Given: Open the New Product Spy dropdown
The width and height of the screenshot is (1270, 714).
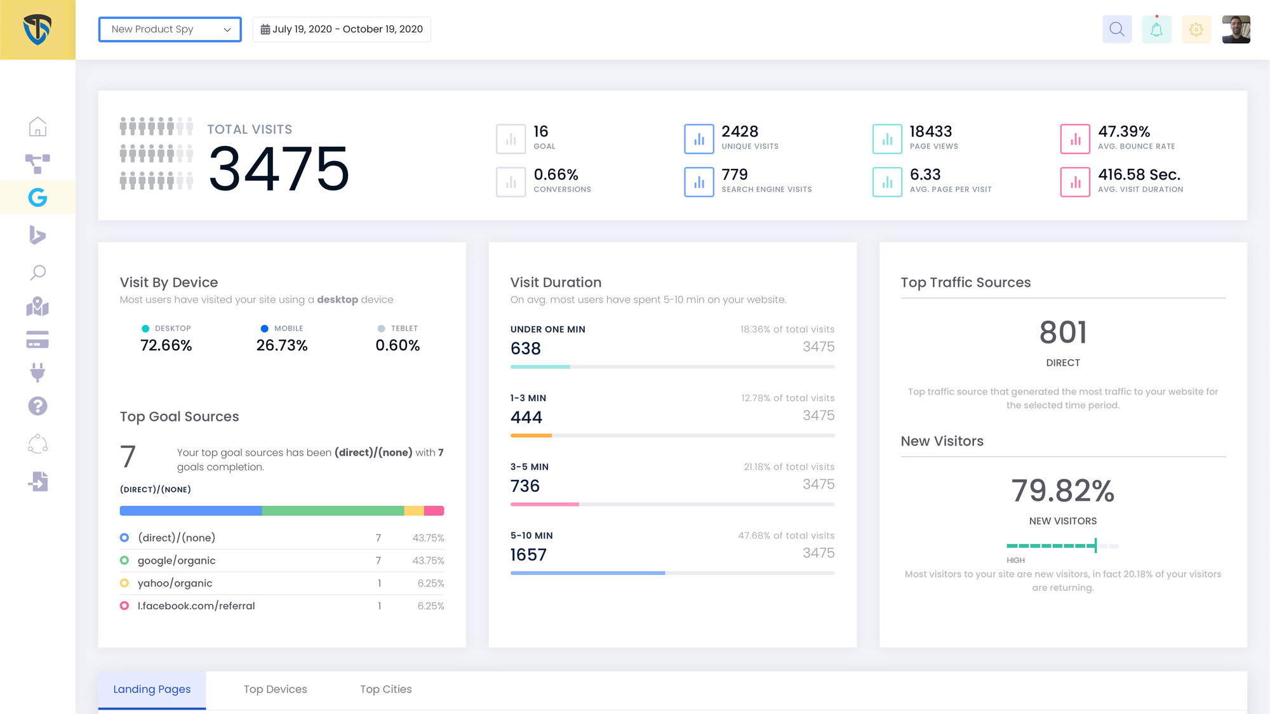Looking at the screenshot, I should coord(170,29).
